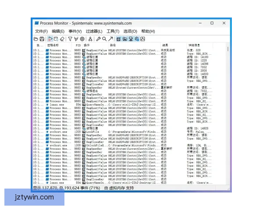
Task: Open the 文件(F) menu
Action: point(41,31)
